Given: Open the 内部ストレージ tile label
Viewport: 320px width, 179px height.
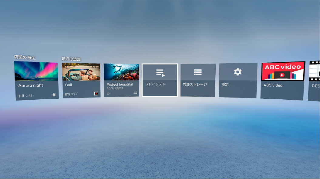Looking at the screenshot, I should (x=195, y=84).
